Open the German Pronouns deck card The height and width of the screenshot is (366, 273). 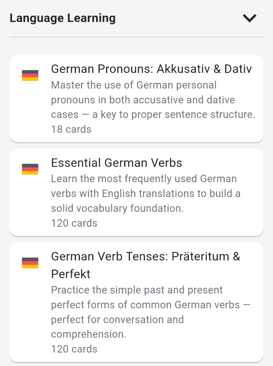coord(136,98)
